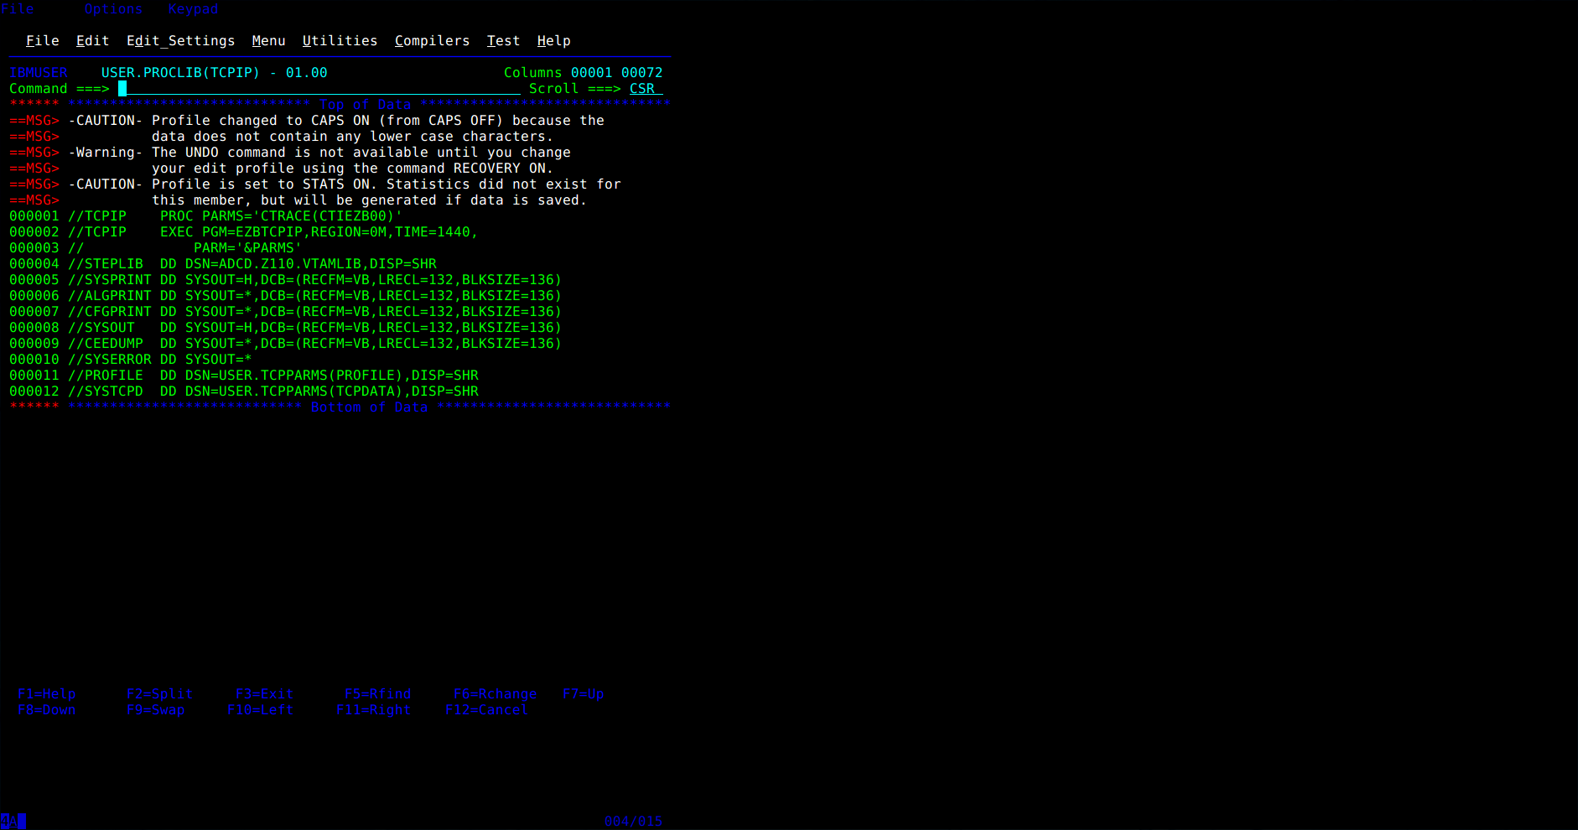Click line number 000008 for SYSOUT

tap(34, 327)
